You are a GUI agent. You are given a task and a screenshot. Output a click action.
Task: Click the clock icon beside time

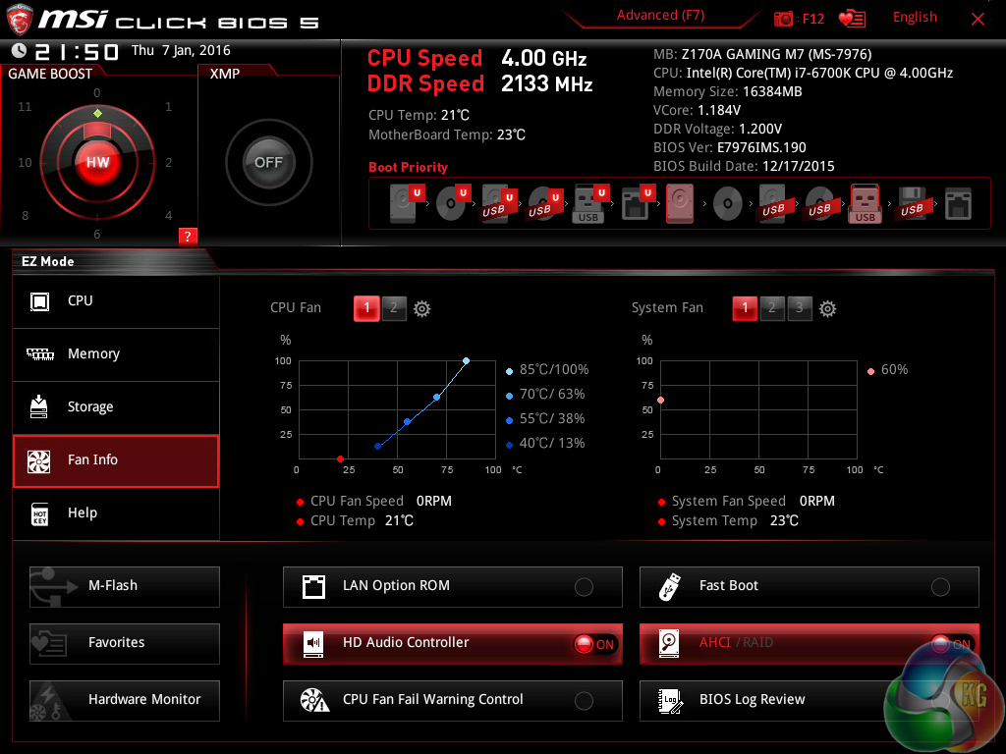coord(19,50)
